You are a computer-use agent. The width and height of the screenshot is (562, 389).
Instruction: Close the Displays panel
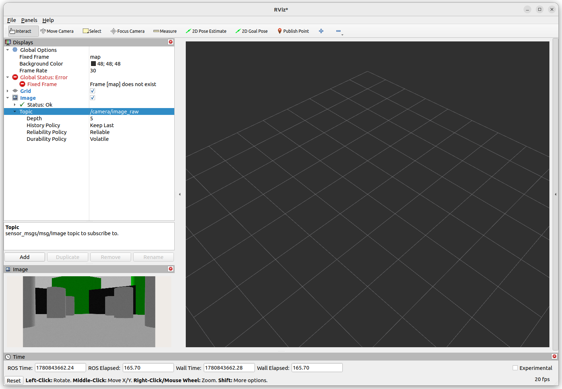pos(171,42)
